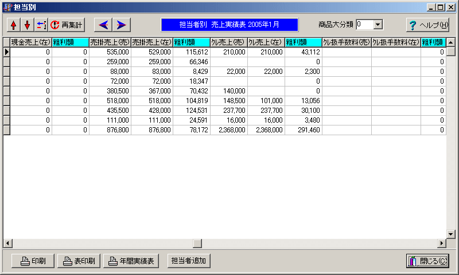Click cell 13,056
Viewport: 459px width, 275px height.
pos(304,101)
